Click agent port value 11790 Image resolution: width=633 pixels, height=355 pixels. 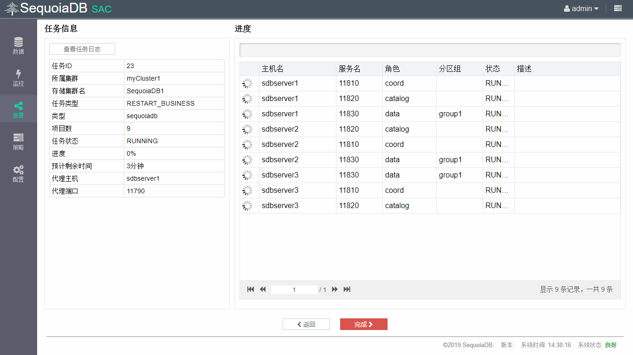(x=136, y=191)
